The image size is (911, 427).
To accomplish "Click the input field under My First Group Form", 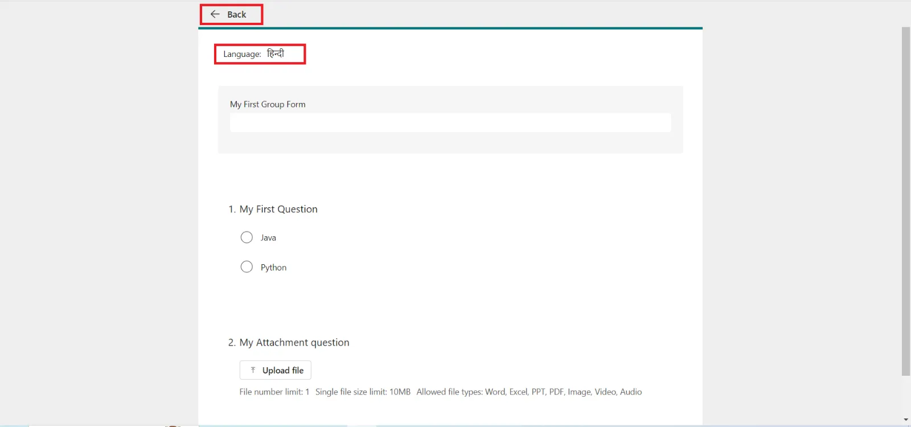I will pos(450,122).
